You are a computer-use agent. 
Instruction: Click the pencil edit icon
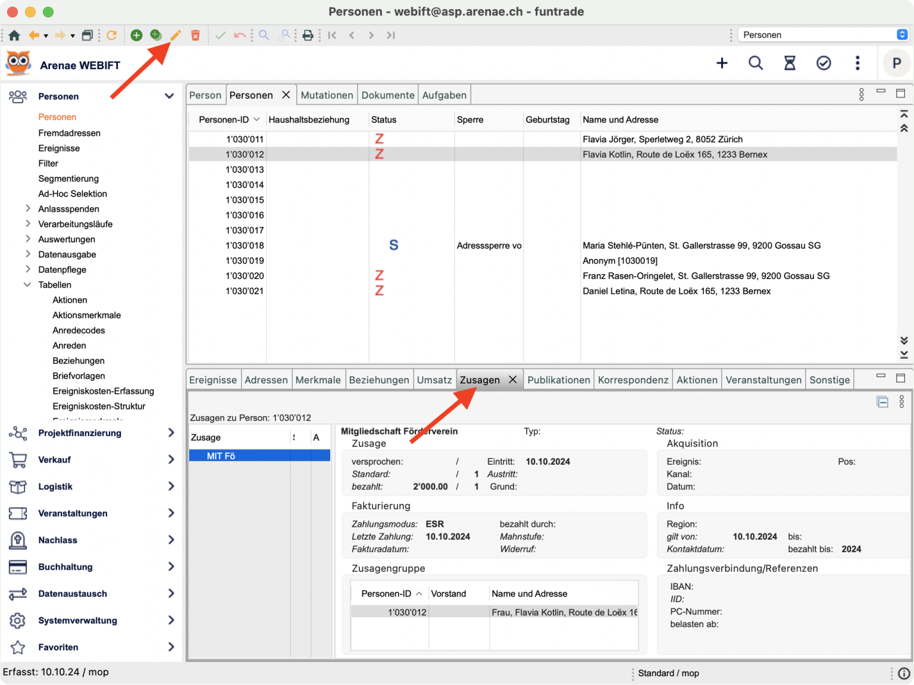coord(176,35)
